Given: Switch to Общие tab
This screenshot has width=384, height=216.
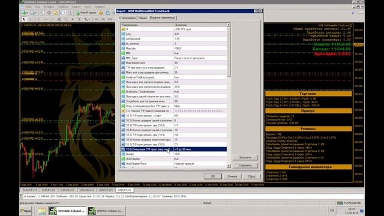Looking at the screenshot, I should coord(143,18).
